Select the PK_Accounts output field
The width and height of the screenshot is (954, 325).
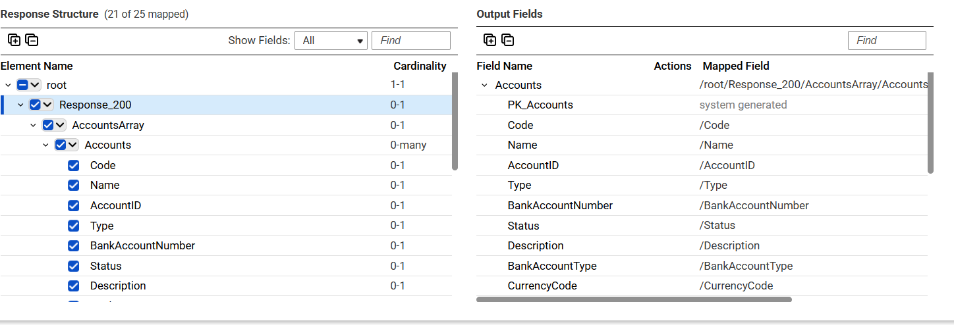point(540,105)
